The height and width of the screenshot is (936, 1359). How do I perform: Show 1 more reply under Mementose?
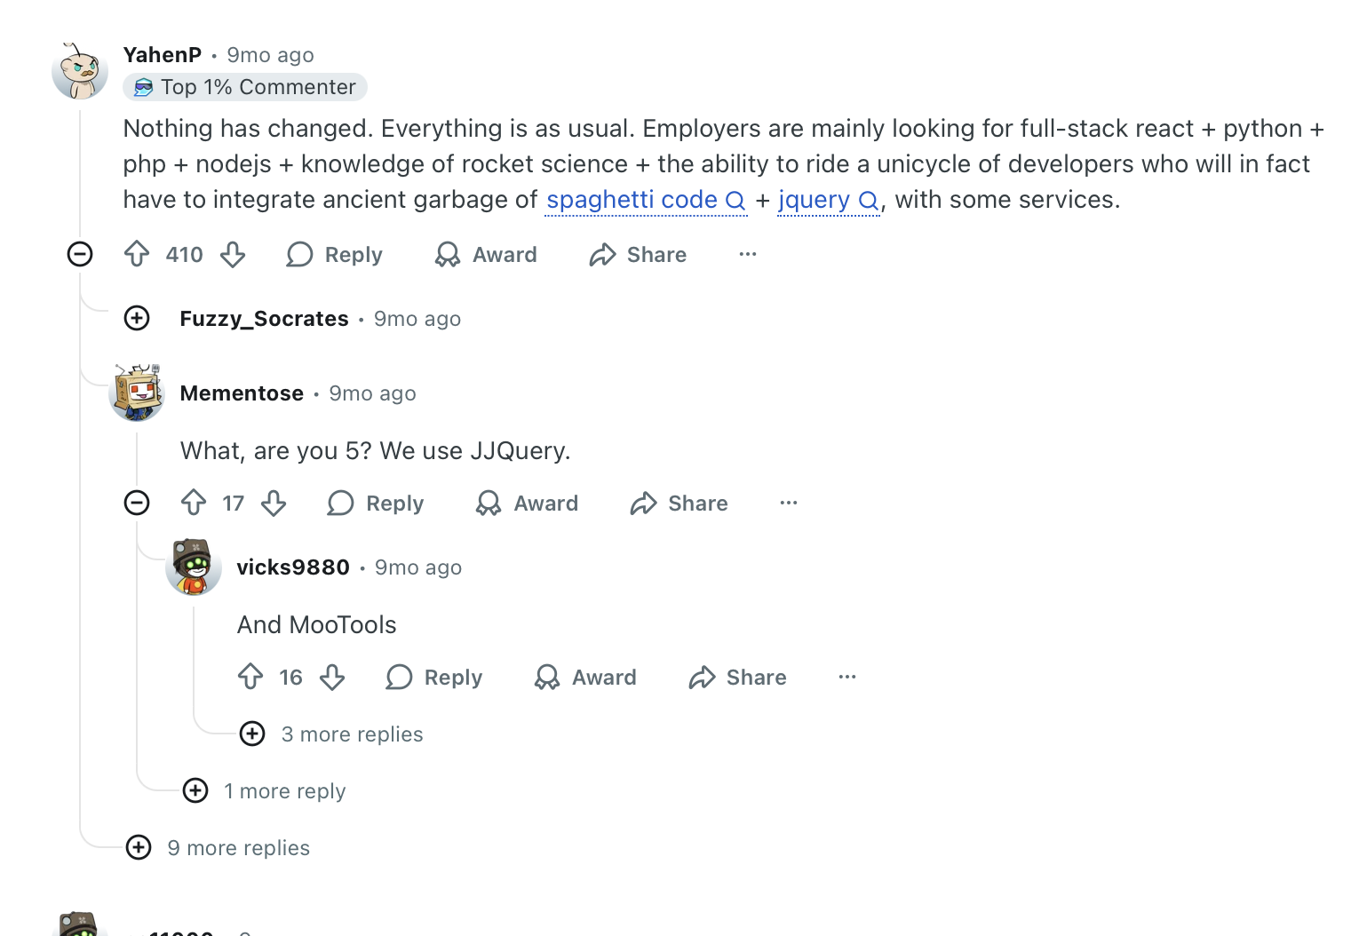195,791
